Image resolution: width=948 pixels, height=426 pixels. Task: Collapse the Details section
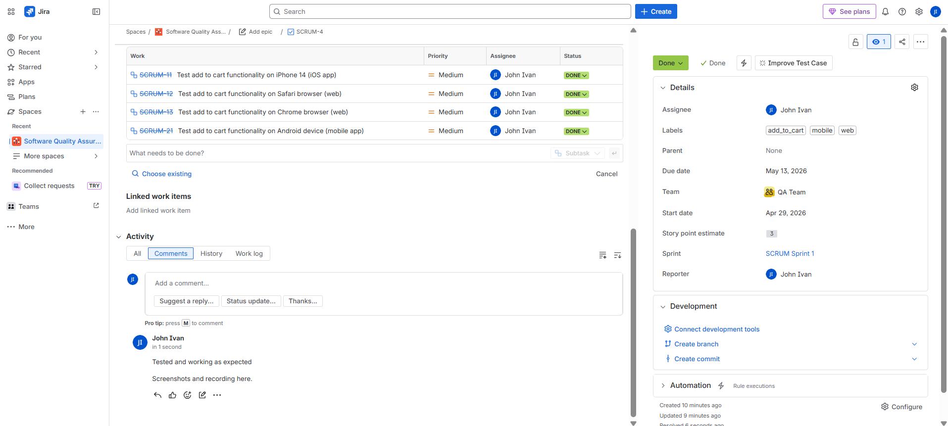[x=663, y=88]
